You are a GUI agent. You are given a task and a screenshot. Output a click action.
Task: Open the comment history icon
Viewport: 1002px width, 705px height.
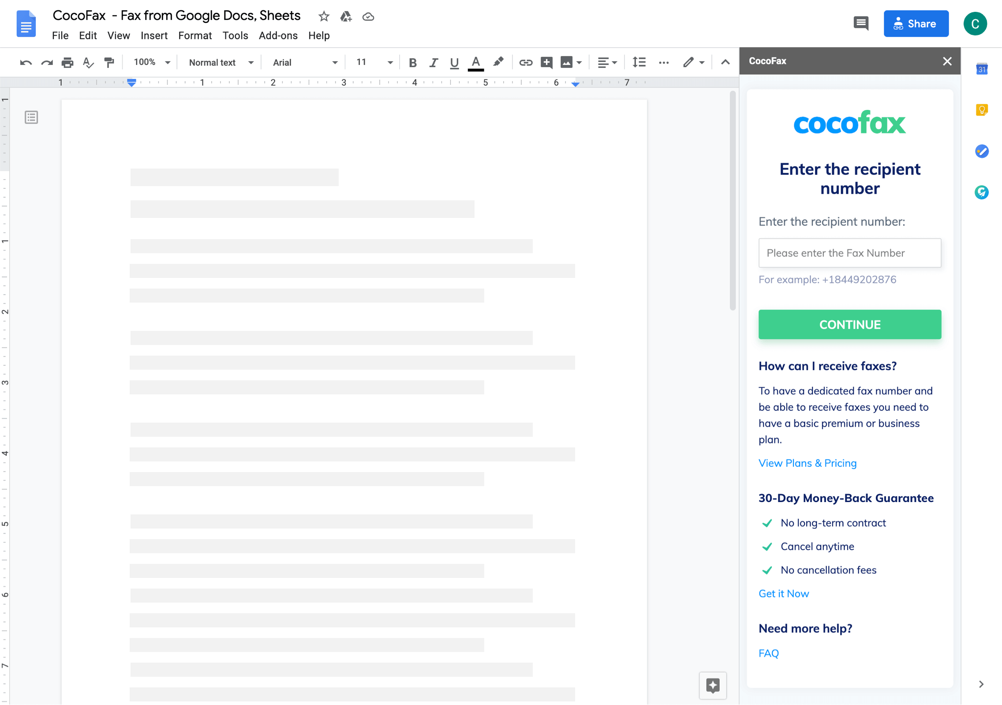pos(861,23)
